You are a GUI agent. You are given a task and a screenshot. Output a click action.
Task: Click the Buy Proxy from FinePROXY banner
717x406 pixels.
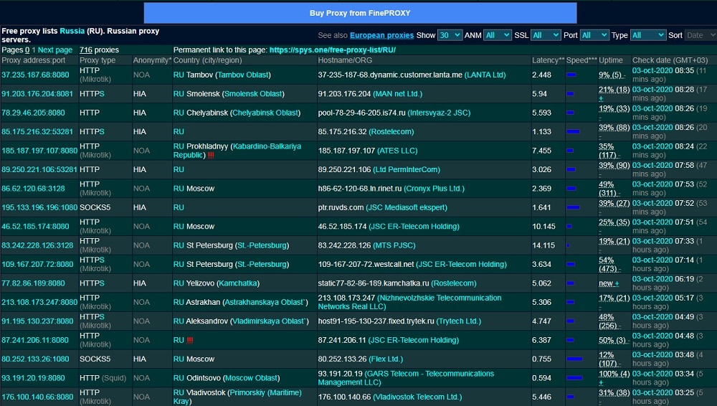(x=360, y=13)
